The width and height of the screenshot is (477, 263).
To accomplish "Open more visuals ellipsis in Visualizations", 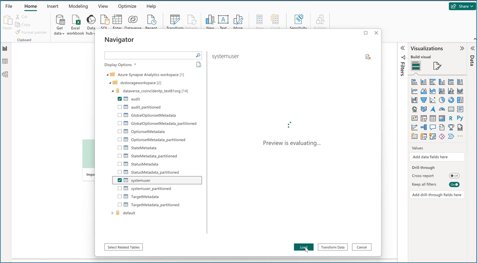I will click(460, 136).
